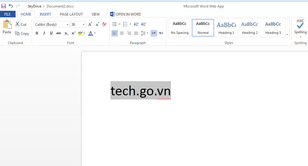Open the SkyDrive breadcrumb link
Viewport: 308px width, 166px height.
point(35,6)
